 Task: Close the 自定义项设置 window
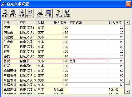128,4
